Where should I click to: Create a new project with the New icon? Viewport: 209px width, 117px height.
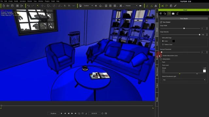point(4,6)
